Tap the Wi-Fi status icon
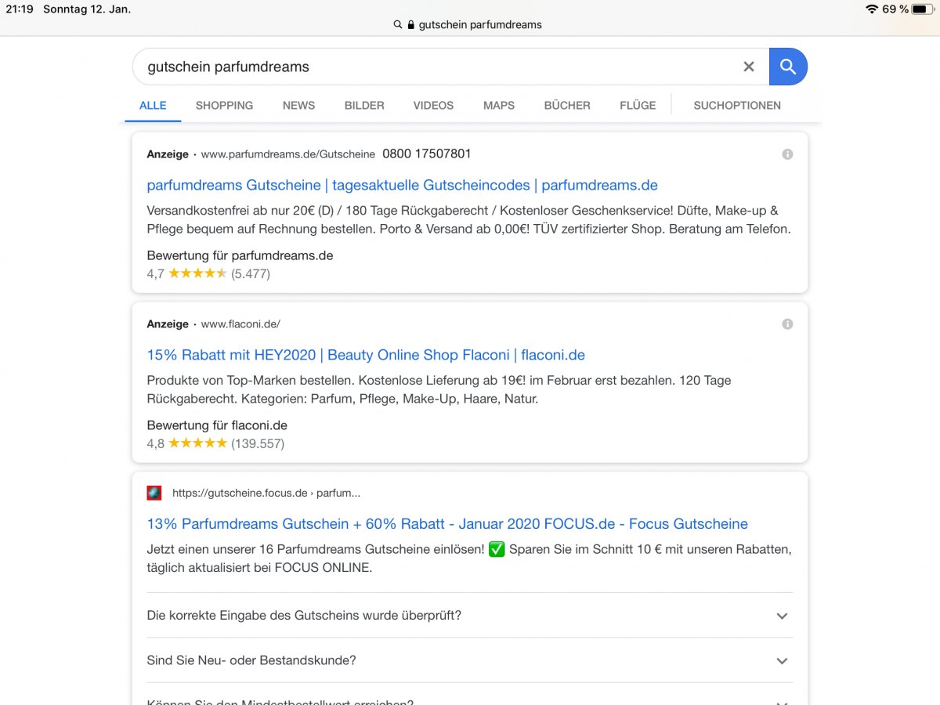The width and height of the screenshot is (940, 705). tap(872, 9)
